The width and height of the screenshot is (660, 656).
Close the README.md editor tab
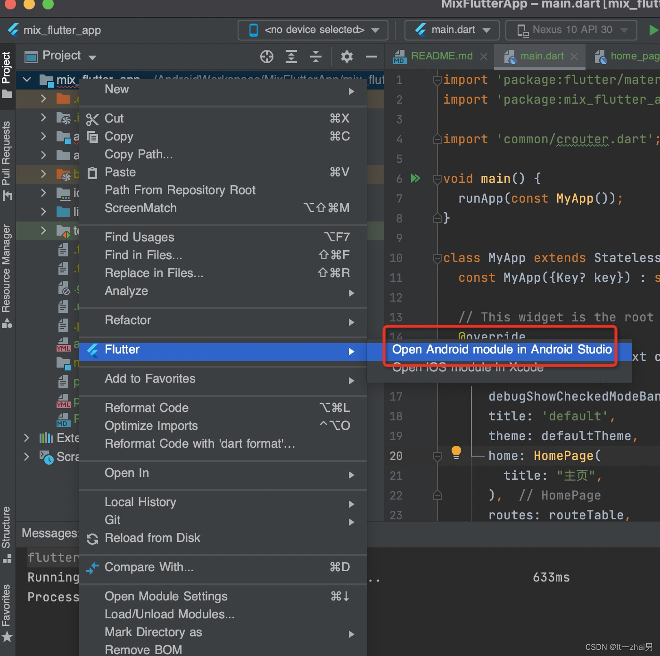pos(483,57)
